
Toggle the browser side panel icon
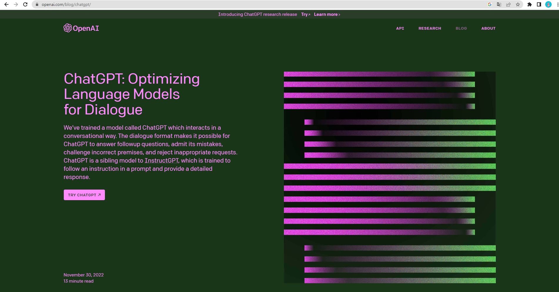tap(539, 4)
